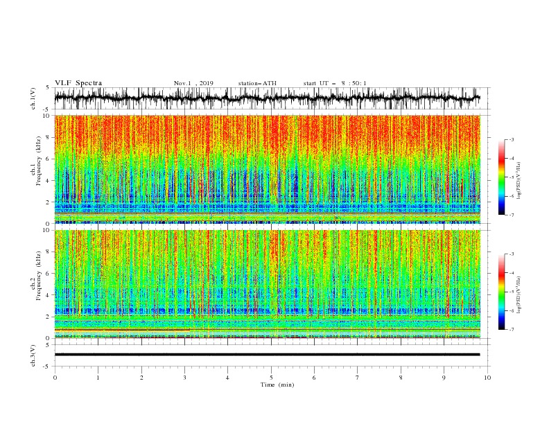Image resolution: width=549 pixels, height=424 pixels.
Task: Click the ch.2 spectrogram color scale bar
Action: 501,292
